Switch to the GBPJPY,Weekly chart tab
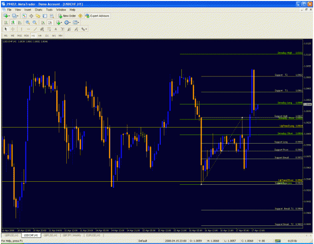The image size is (314, 244). (72, 235)
